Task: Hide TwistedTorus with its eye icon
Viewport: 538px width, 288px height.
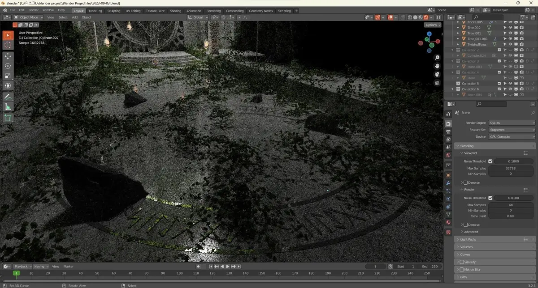Action: (x=510, y=44)
